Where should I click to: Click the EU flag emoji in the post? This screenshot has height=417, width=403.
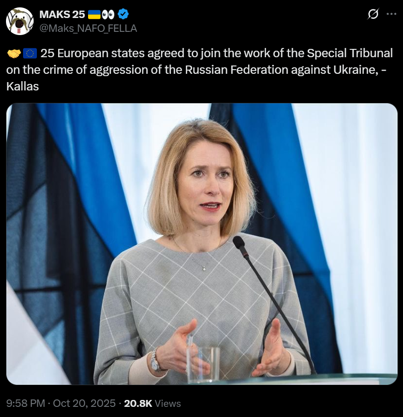click(30, 54)
